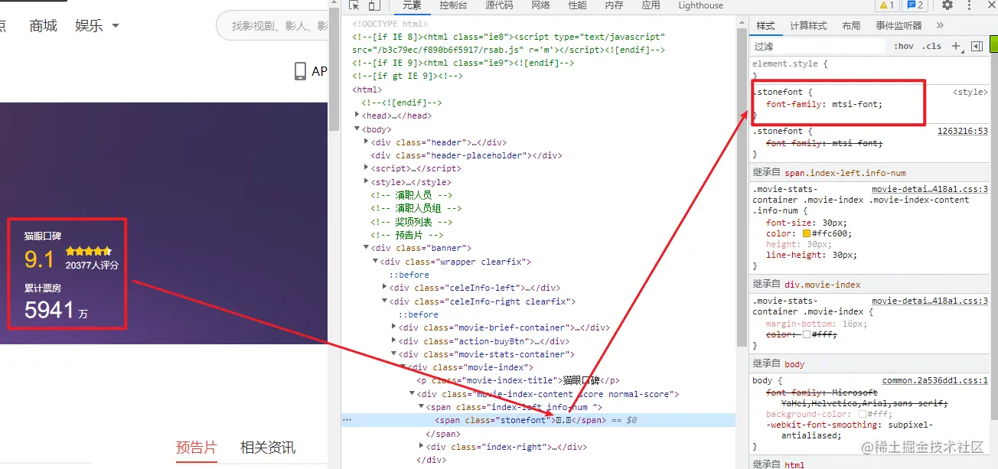Click inherited div.movie-index link
Viewport: 998px width, 469px height.
click(823, 285)
